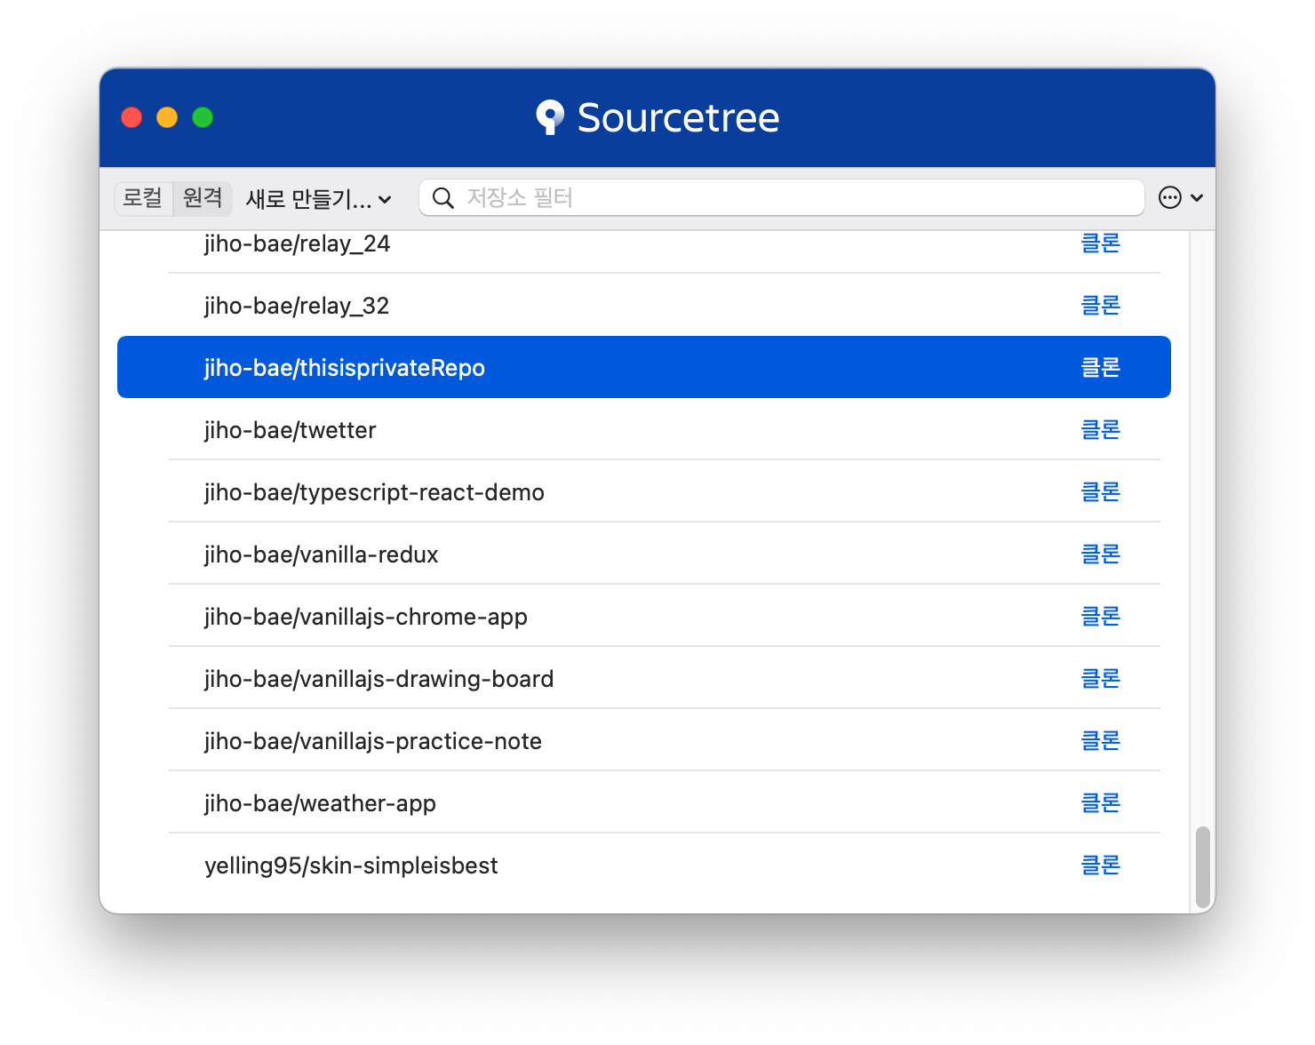Clone jiho-bae/vanillajs-practice-note with its 클론 link
Image resolution: width=1315 pixels, height=1045 pixels.
click(1100, 740)
